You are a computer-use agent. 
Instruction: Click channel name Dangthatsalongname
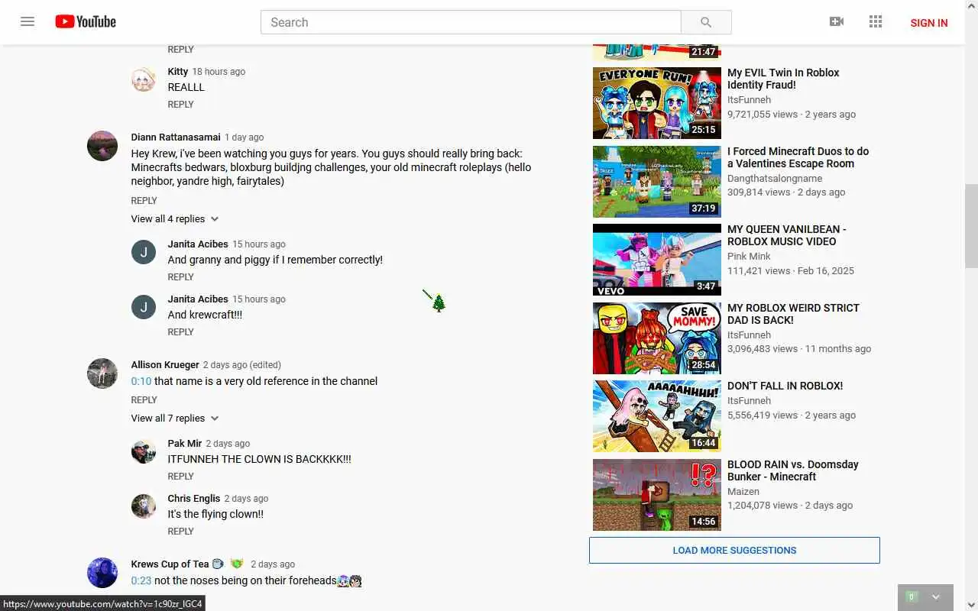[x=775, y=179]
